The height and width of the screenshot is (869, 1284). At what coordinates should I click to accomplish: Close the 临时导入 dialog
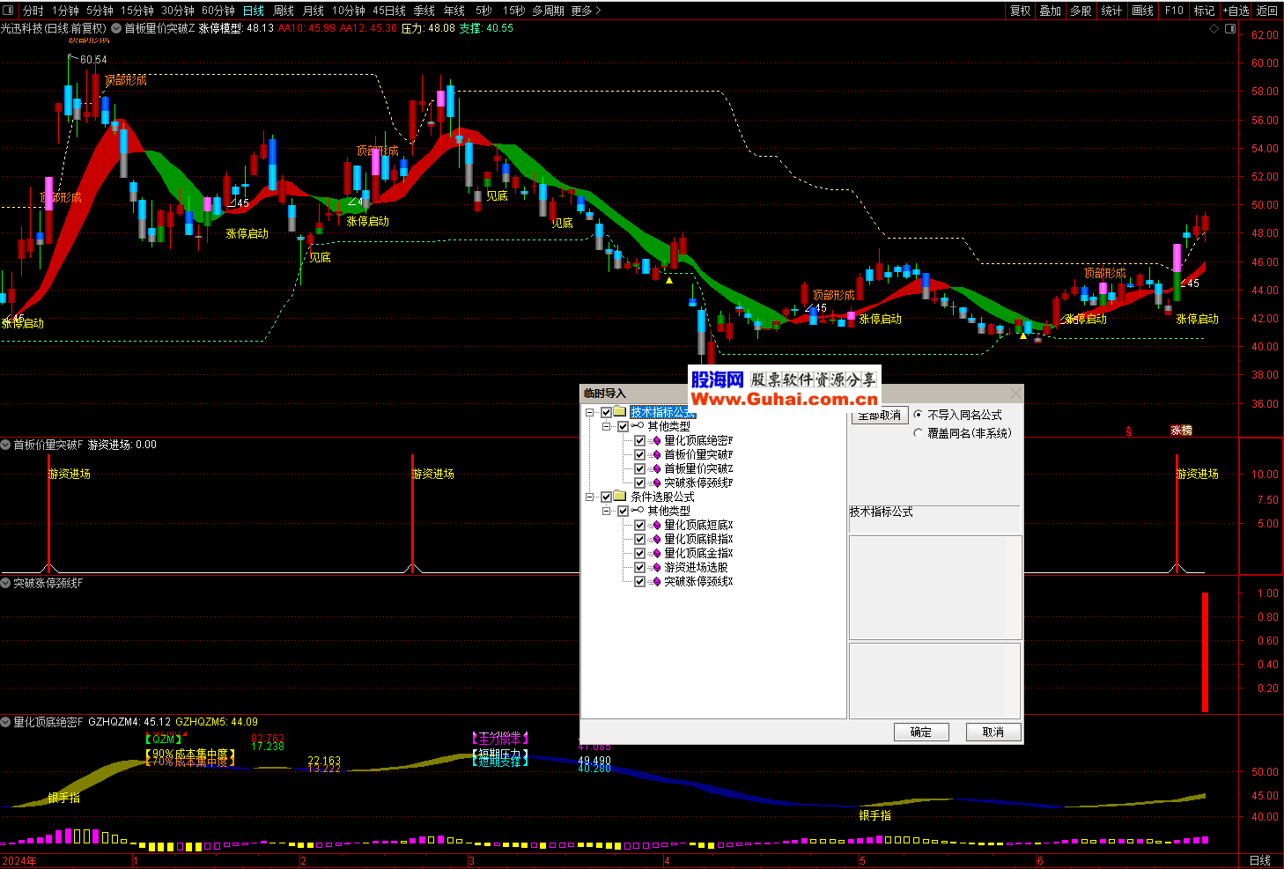click(1015, 393)
